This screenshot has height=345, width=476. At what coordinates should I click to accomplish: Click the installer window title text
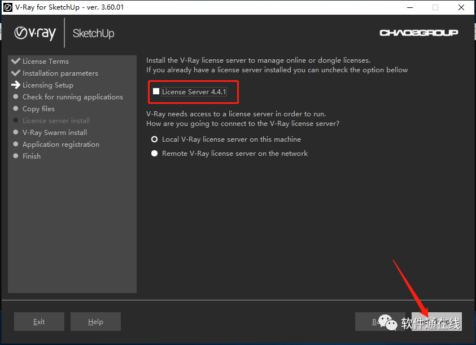(x=69, y=7)
